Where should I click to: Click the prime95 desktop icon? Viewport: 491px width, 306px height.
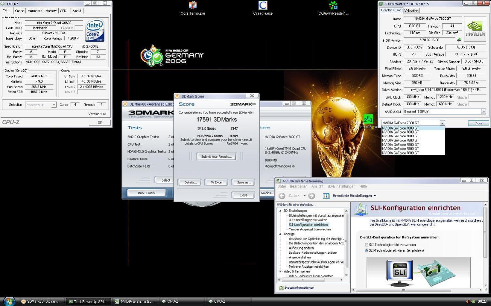(368, 122)
